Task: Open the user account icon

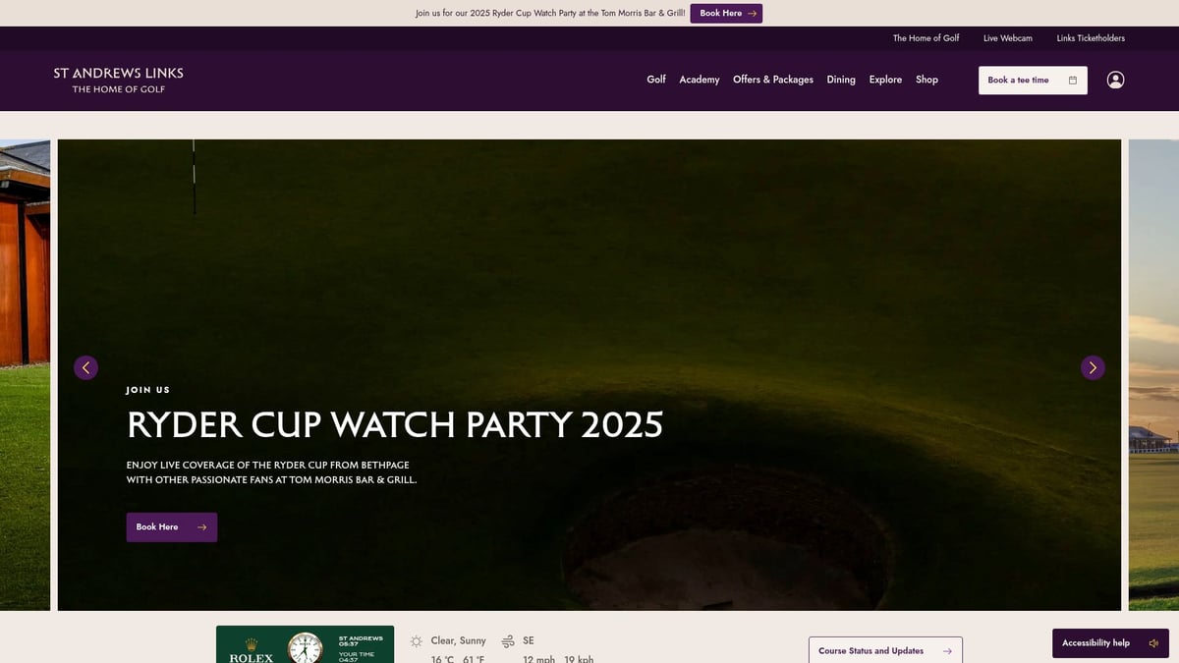Action: (1115, 80)
